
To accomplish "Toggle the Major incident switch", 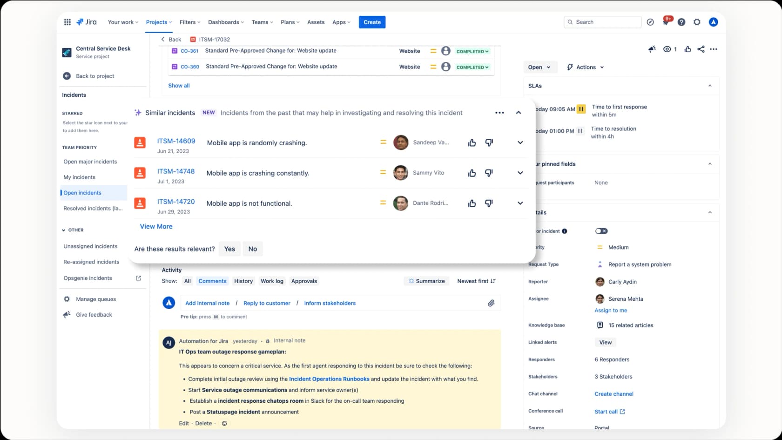I will pyautogui.click(x=601, y=231).
